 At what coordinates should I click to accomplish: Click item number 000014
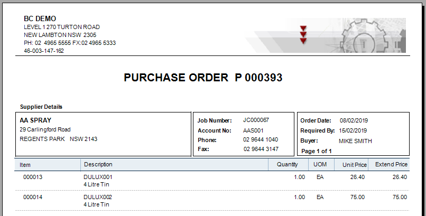point(32,197)
